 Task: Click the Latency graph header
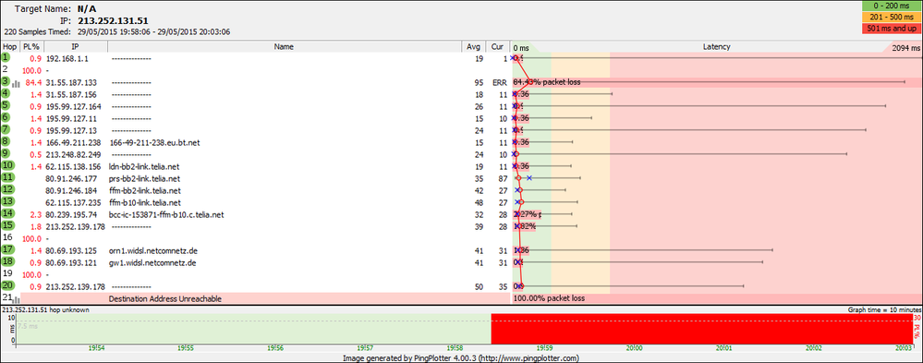pos(716,46)
